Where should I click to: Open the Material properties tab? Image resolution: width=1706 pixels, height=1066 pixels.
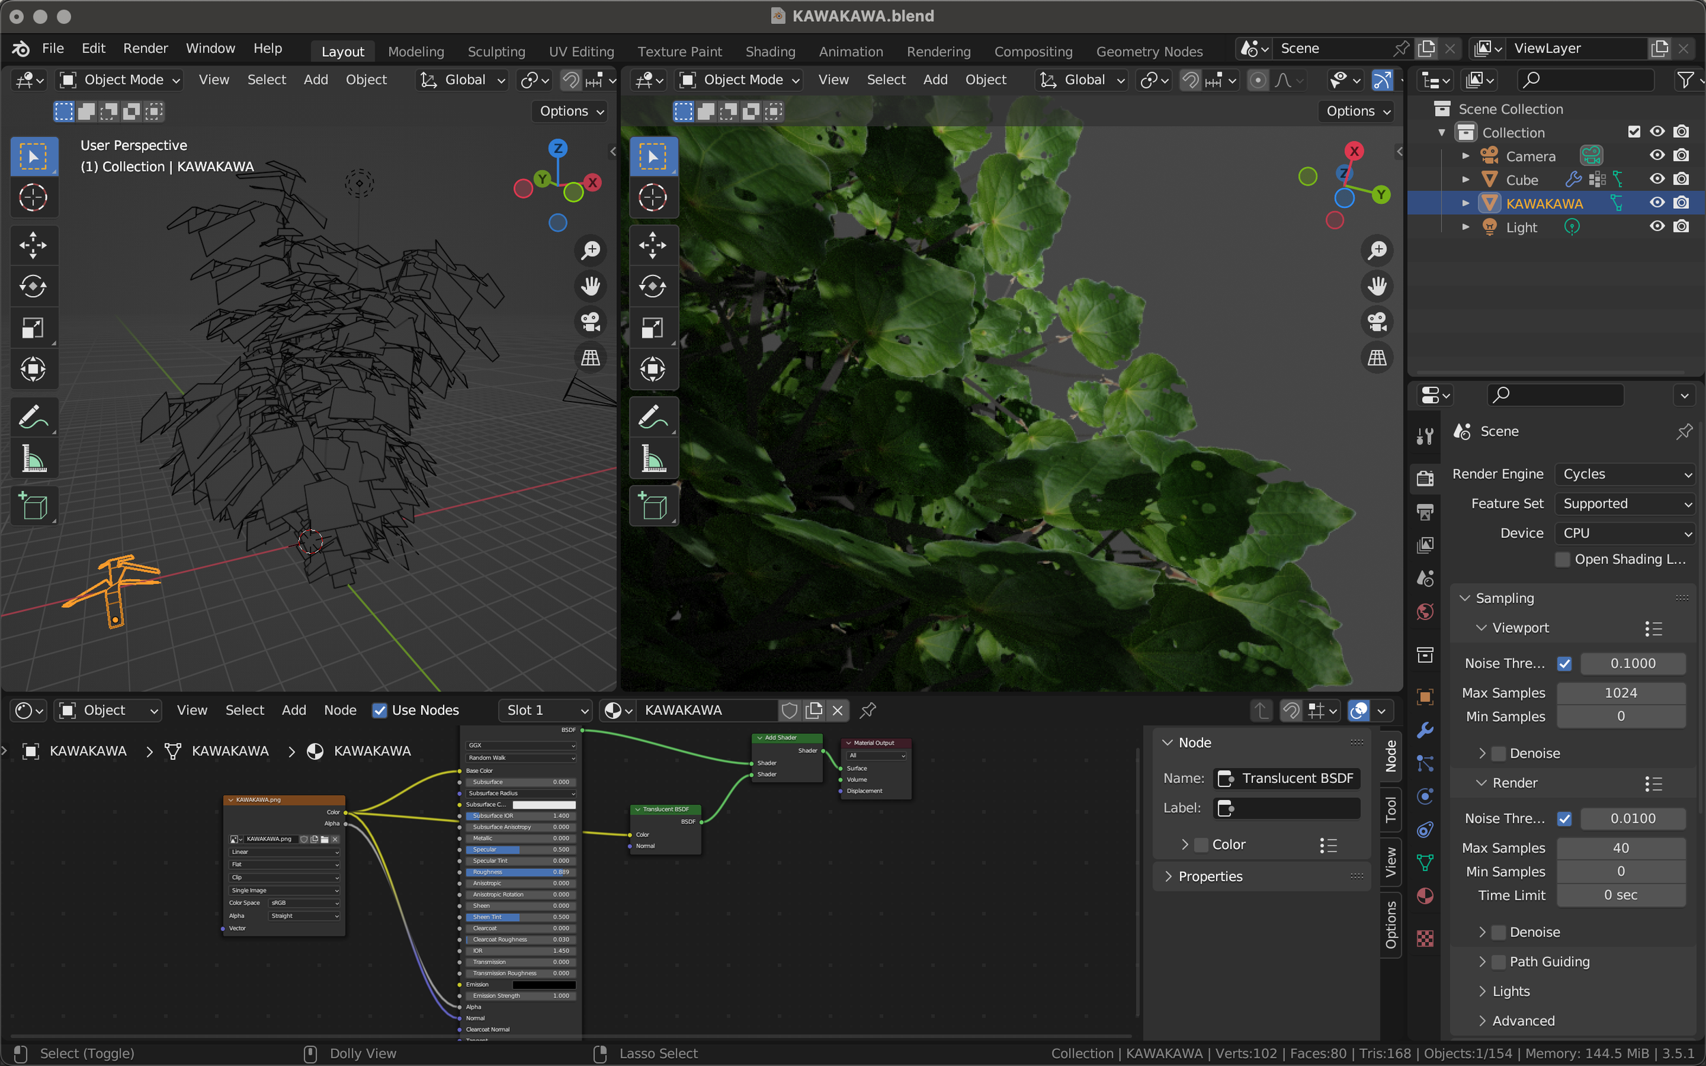pos(1425,896)
